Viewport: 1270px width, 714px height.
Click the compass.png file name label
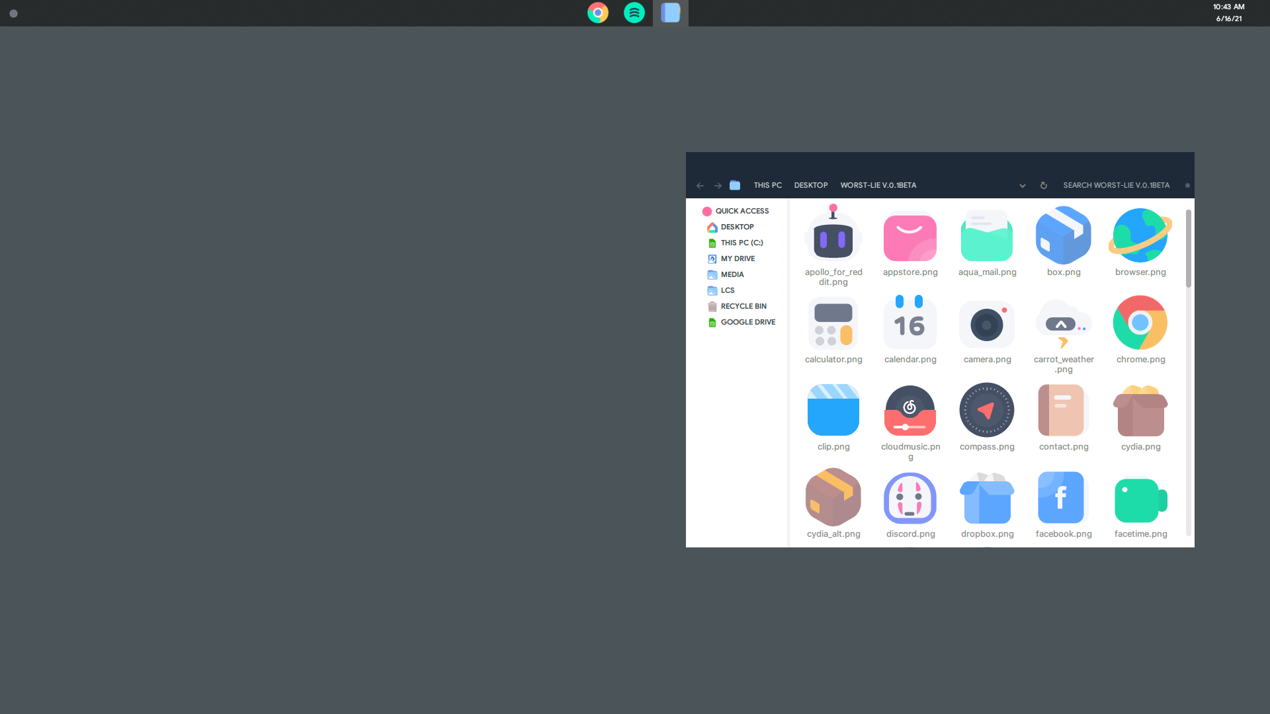tap(987, 447)
